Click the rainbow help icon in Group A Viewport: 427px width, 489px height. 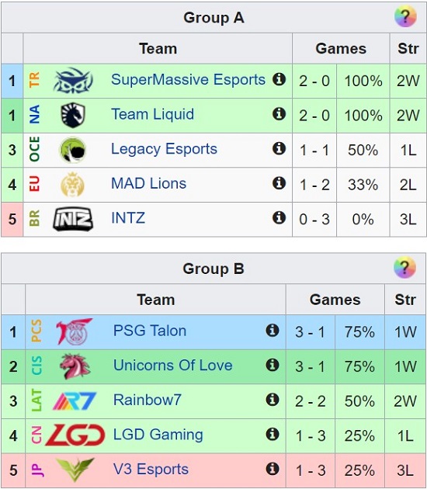coord(405,17)
